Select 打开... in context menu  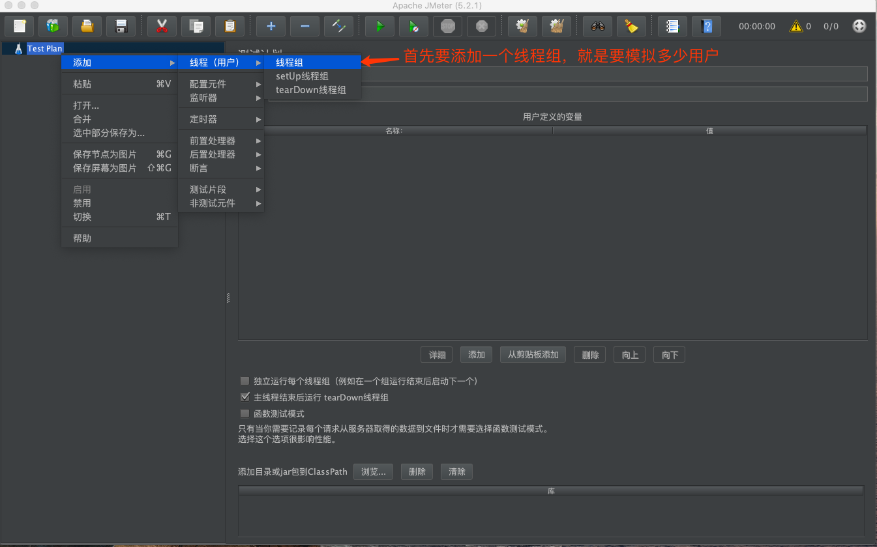(x=119, y=105)
